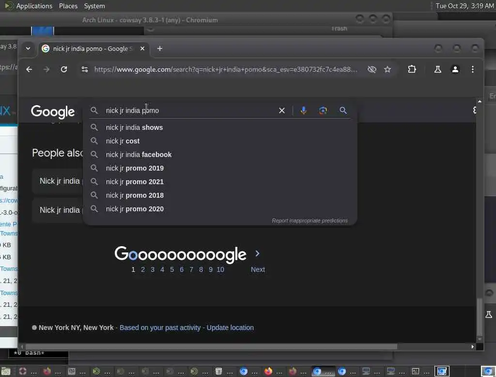Go to results page 6
The width and height of the screenshot is (496, 377).
click(x=182, y=270)
